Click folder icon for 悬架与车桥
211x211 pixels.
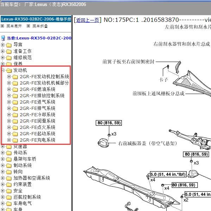[9, 159]
